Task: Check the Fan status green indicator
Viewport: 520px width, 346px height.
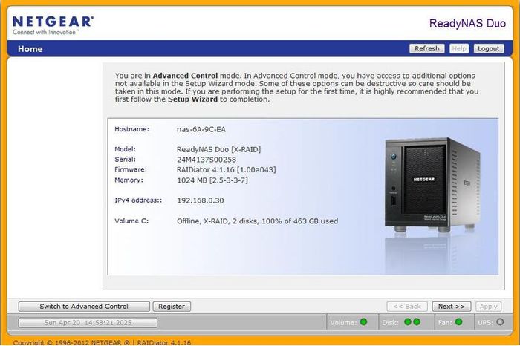Action: 458,321
